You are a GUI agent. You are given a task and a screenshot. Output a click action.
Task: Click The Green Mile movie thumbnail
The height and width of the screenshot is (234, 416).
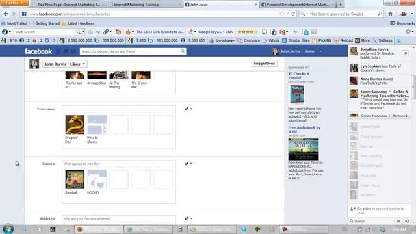tap(141, 75)
